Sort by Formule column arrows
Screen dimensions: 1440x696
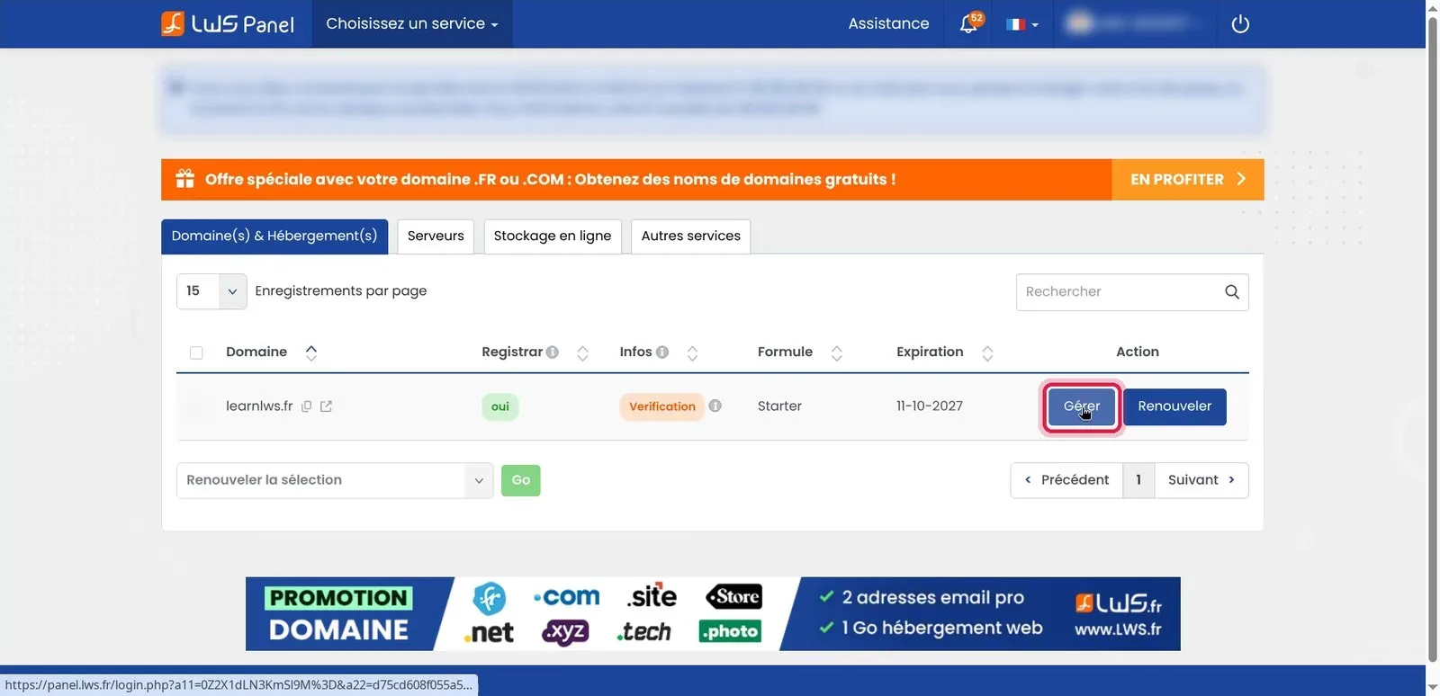[x=837, y=352]
